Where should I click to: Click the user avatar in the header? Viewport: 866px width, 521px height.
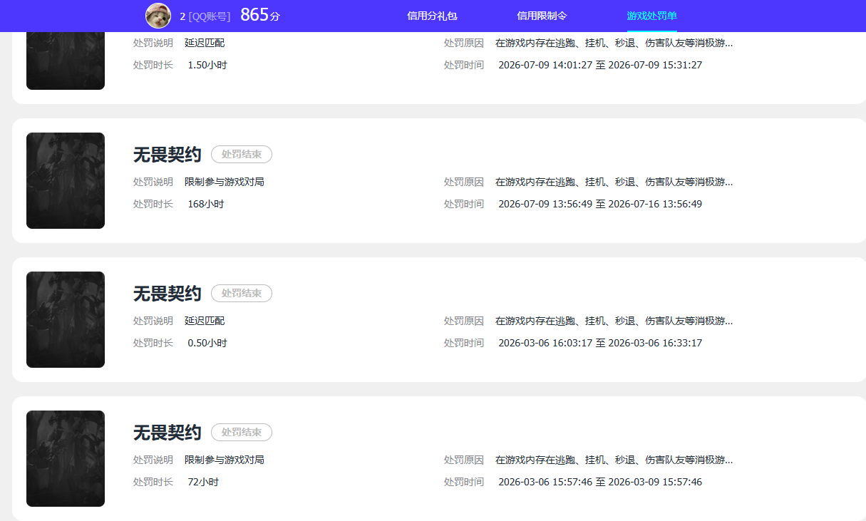(158, 16)
